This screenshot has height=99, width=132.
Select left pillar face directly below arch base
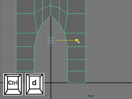pos(25,53)
